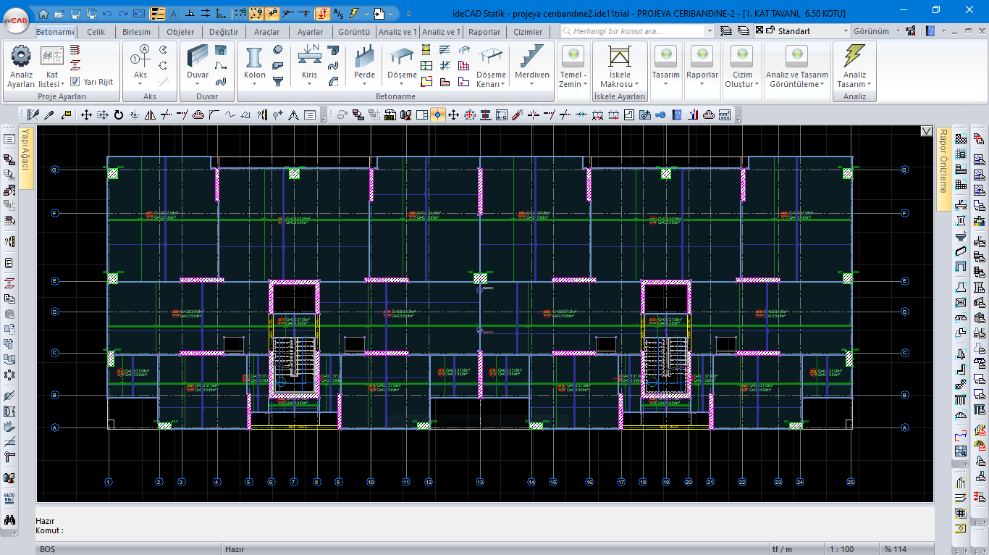Expand the Duvar wall dropdown arrow
The height and width of the screenshot is (555, 989).
click(x=198, y=84)
